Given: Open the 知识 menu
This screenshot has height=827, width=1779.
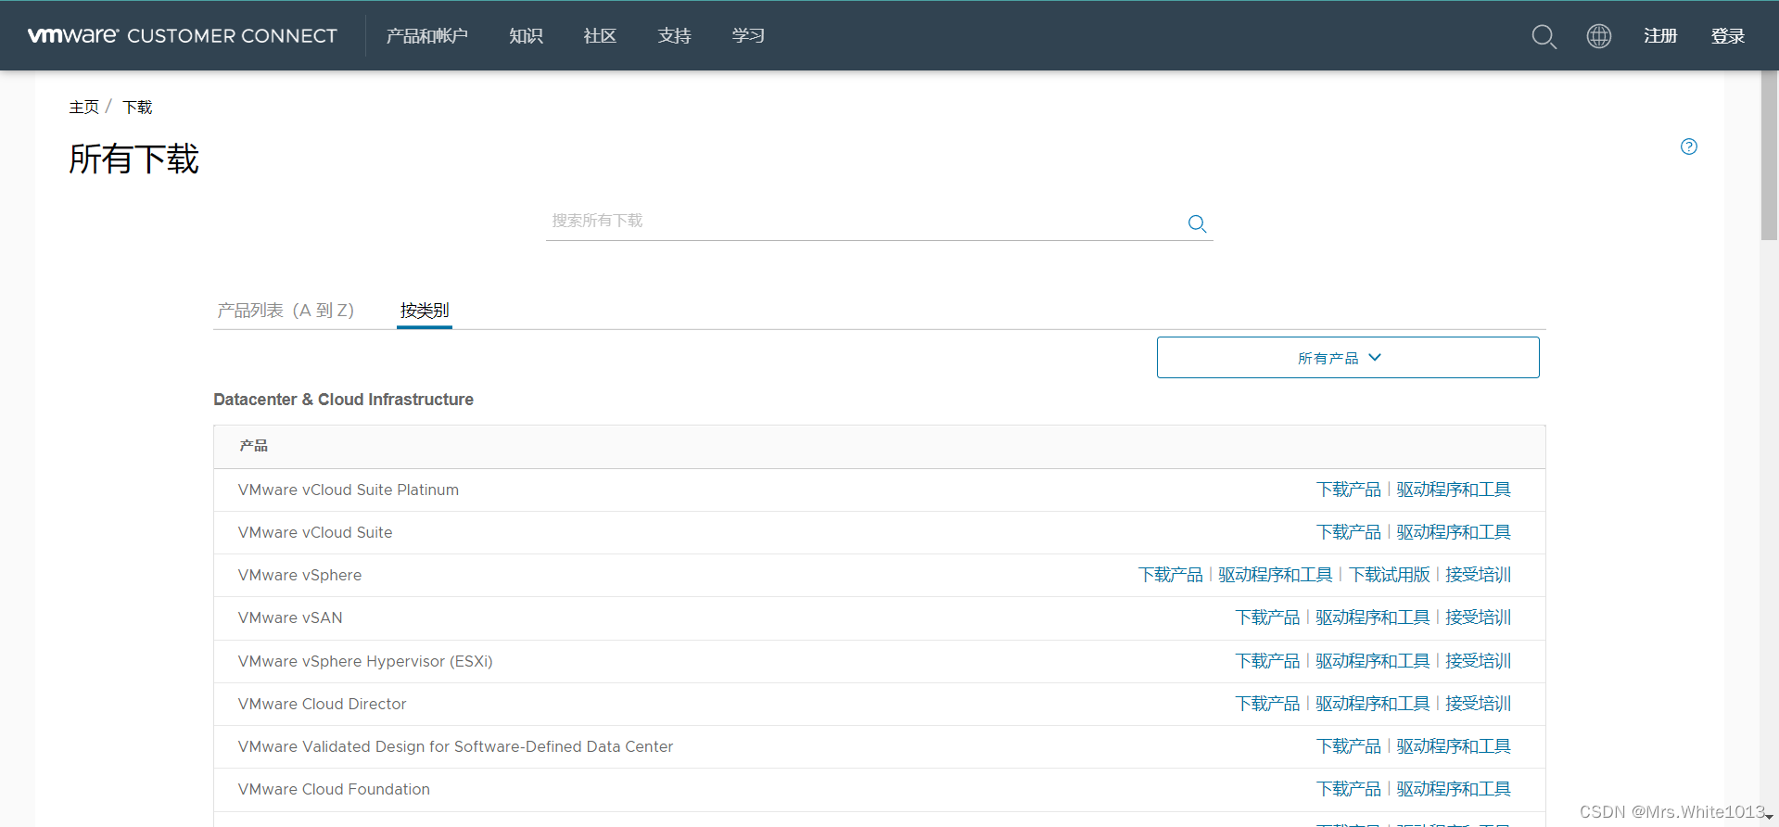Looking at the screenshot, I should coord(526,36).
